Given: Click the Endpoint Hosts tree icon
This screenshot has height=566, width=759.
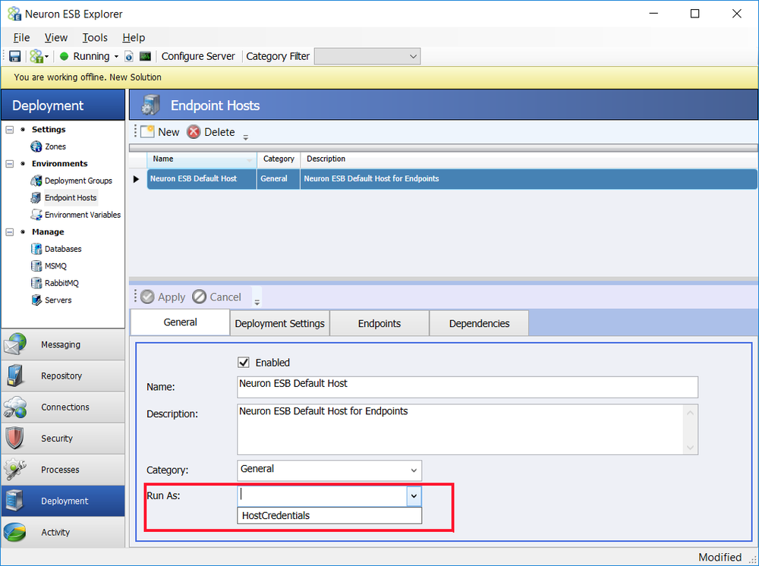Looking at the screenshot, I should click(x=36, y=197).
